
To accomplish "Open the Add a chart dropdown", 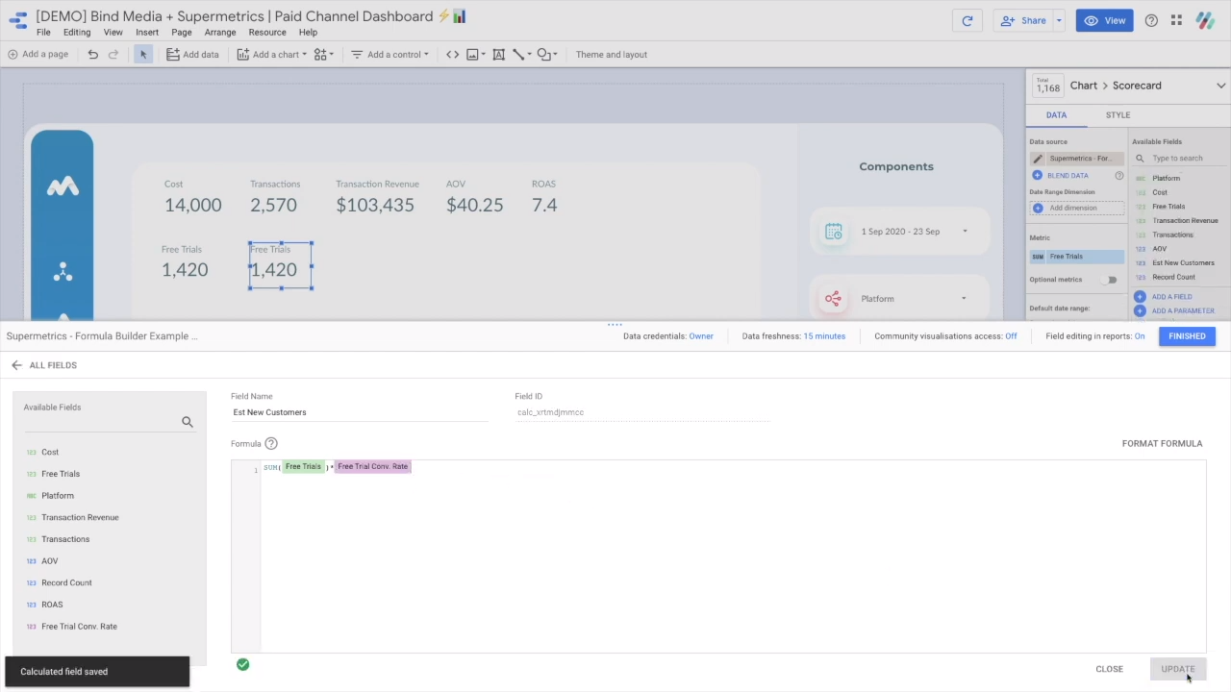I will [x=279, y=55].
